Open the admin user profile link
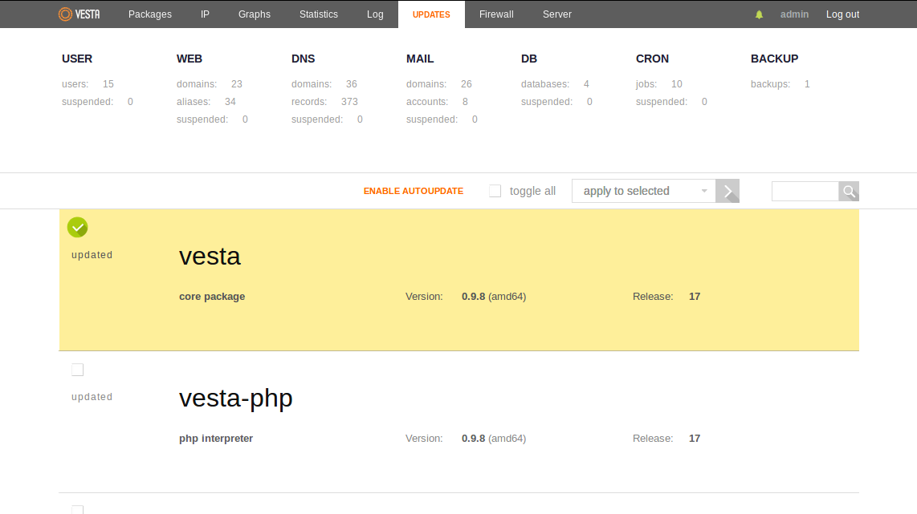917x514 pixels. click(x=794, y=14)
